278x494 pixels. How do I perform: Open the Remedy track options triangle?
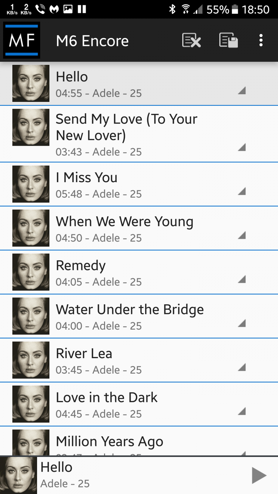click(x=242, y=279)
